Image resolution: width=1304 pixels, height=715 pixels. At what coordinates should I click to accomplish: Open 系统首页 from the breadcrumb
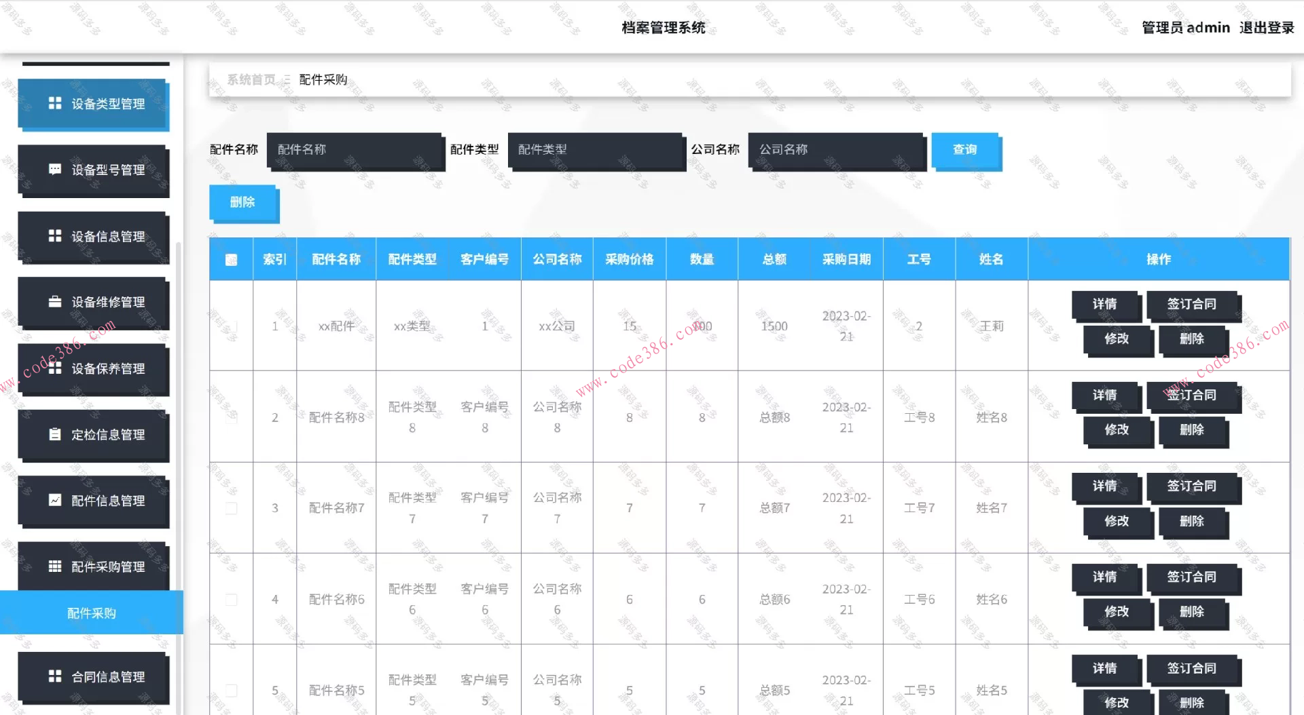coord(252,79)
